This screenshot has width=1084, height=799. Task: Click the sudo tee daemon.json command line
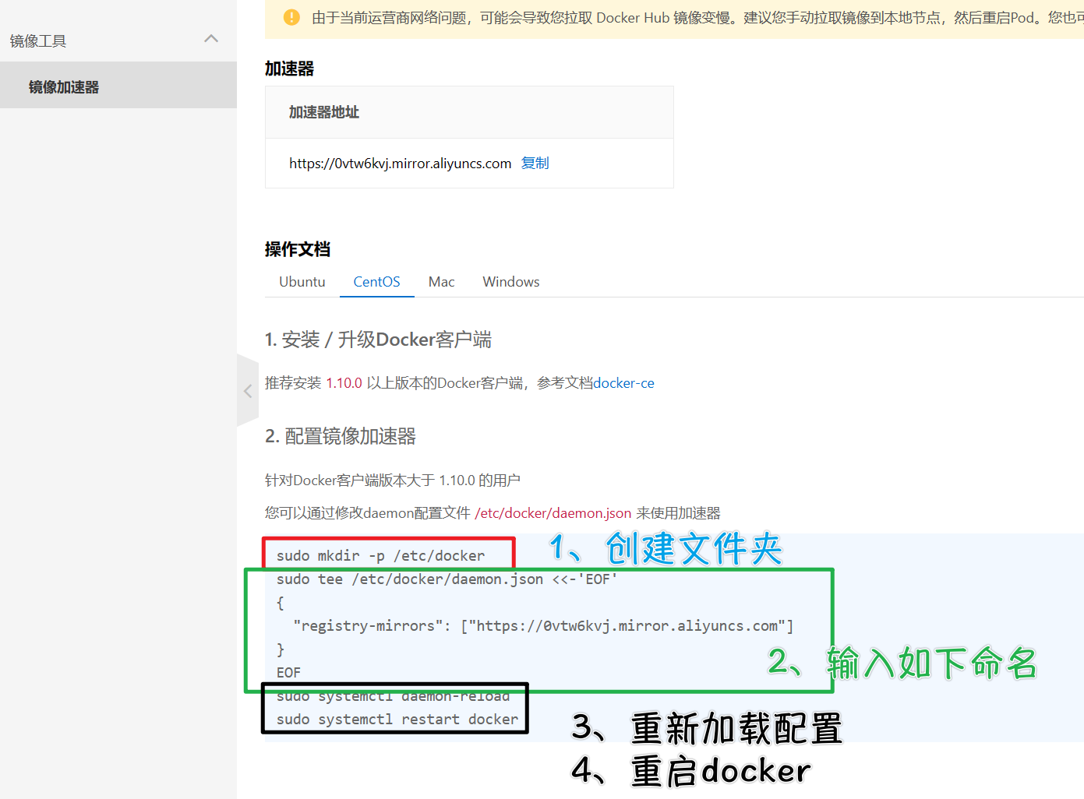(447, 579)
